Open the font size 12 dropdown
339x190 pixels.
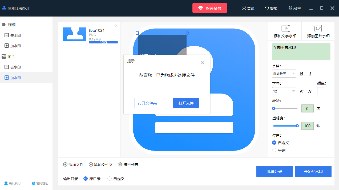[284, 91]
